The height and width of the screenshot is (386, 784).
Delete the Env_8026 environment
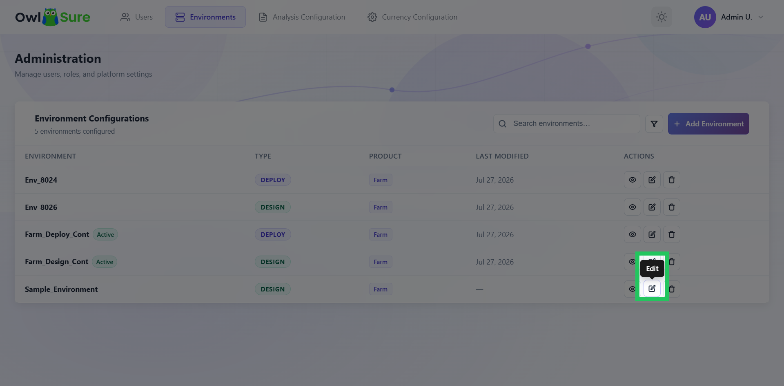[x=671, y=207]
